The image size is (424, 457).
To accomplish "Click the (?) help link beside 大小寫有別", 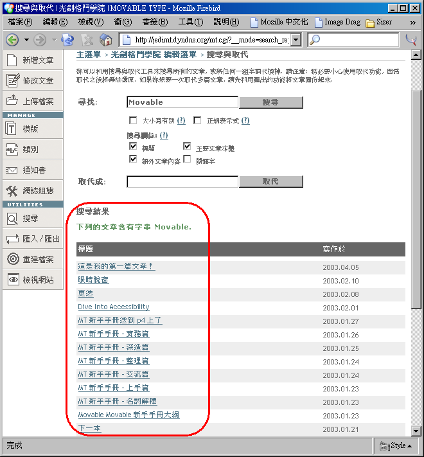I will click(181, 120).
